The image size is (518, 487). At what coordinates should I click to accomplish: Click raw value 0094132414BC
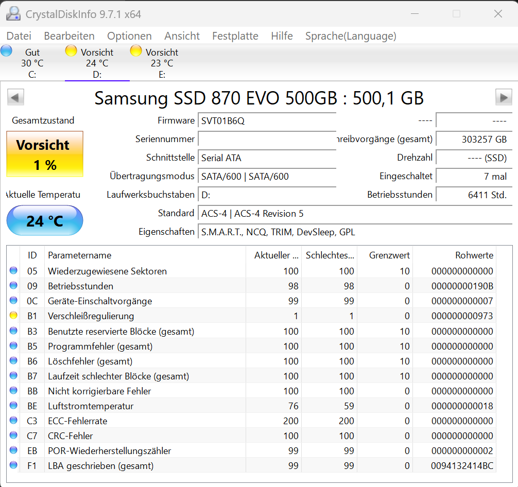point(462,465)
